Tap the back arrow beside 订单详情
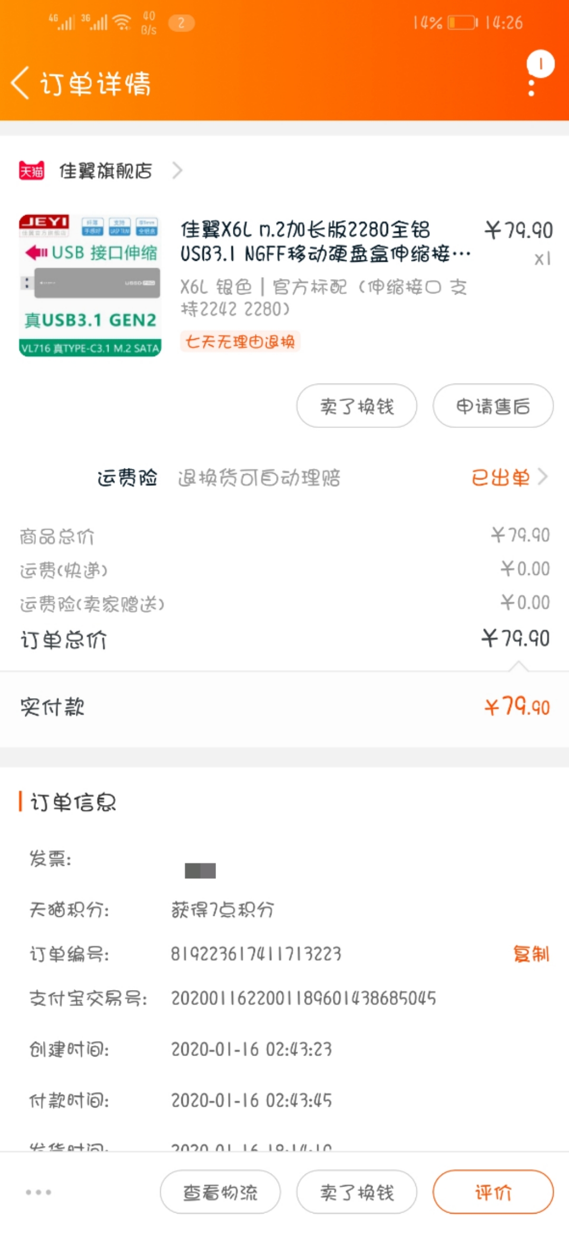The image size is (569, 1233). point(20,83)
